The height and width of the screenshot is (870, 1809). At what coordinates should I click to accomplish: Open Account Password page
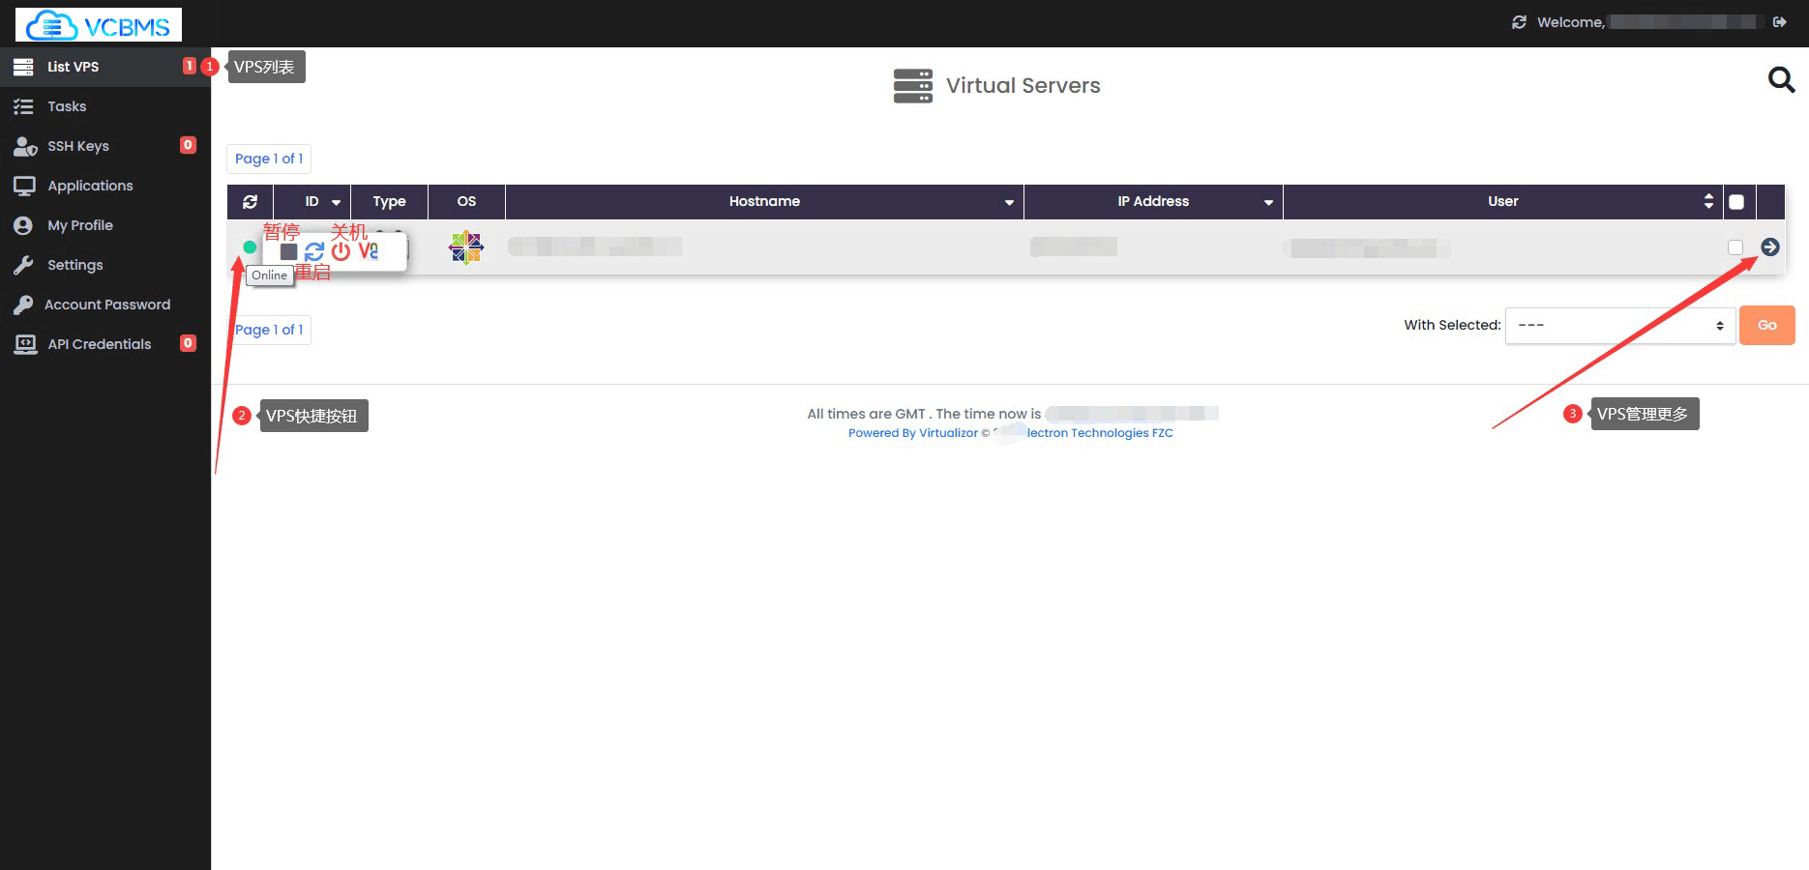(x=104, y=304)
